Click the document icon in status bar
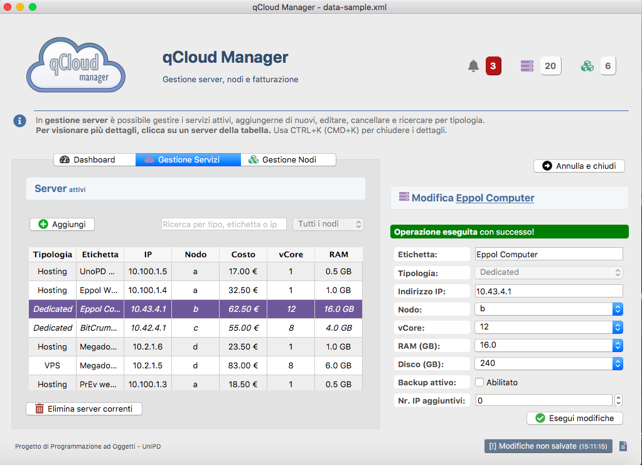Image resolution: width=642 pixels, height=465 pixels. (x=623, y=446)
